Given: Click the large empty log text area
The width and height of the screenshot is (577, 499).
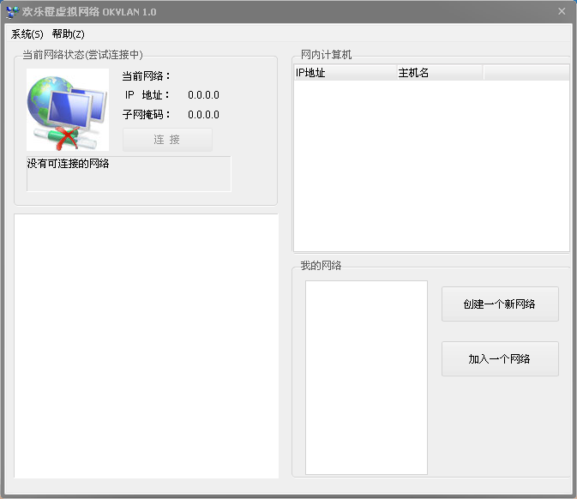Looking at the screenshot, I should [146, 346].
